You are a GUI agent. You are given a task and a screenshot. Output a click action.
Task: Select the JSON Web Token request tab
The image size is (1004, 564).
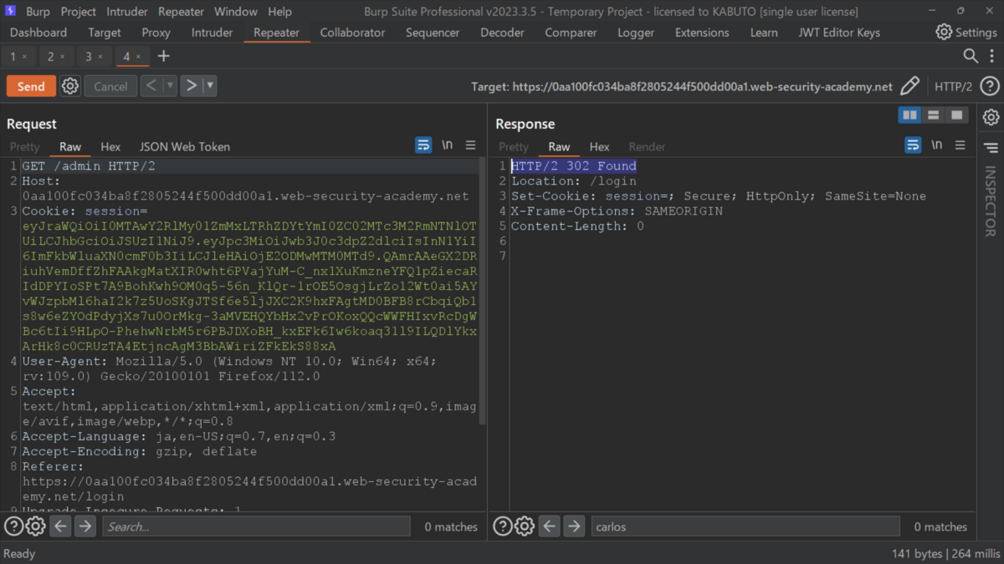184,146
